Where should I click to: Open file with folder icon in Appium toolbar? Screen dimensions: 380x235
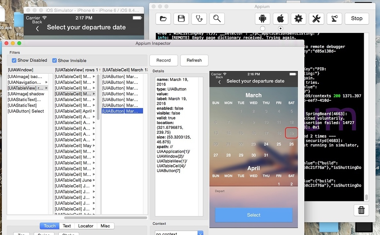click(x=163, y=19)
